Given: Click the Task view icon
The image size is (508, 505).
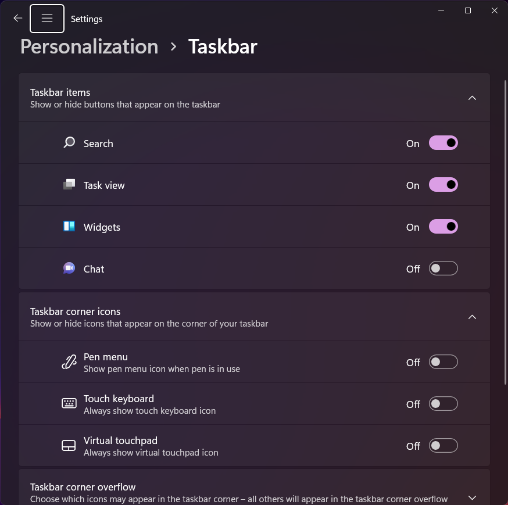Looking at the screenshot, I should (x=69, y=184).
